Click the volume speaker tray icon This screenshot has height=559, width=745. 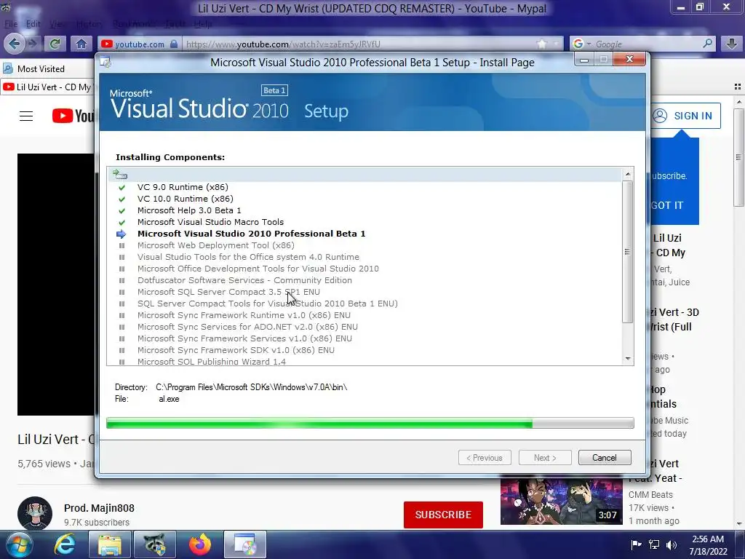coord(672,545)
